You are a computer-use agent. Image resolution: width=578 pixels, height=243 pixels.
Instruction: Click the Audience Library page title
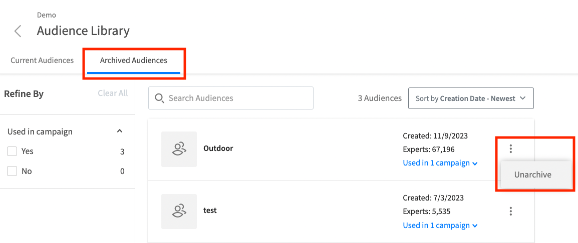coord(83,31)
